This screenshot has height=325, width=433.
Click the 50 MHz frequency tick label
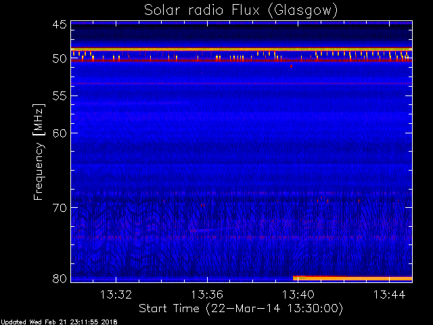(59, 60)
